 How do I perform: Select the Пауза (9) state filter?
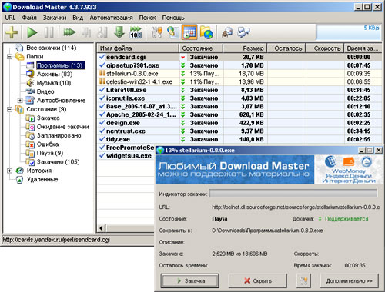pyautogui.click(x=50, y=153)
